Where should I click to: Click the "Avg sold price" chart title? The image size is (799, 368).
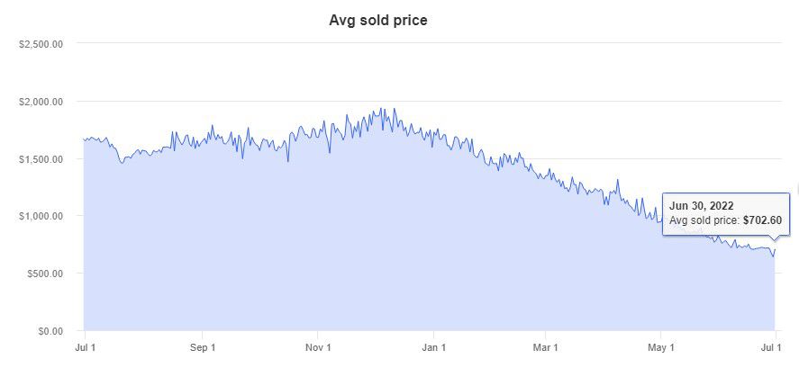(x=378, y=20)
